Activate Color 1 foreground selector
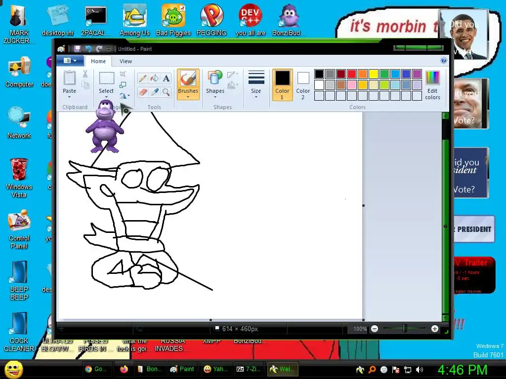The image size is (506, 379). [282, 85]
